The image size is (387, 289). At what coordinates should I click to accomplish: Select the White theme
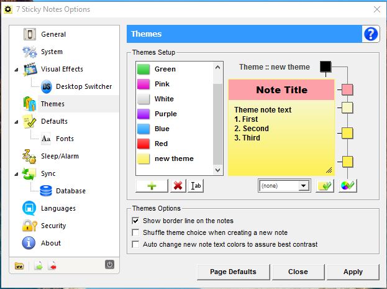(174, 99)
